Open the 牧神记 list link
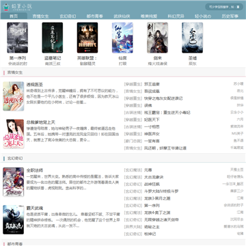The width and height of the screenshot is (246, 246). coord(150,234)
